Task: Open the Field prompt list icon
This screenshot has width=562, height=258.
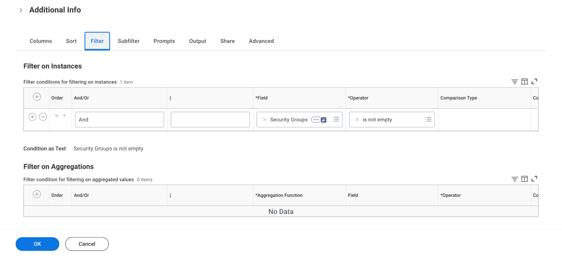Action: tap(336, 119)
